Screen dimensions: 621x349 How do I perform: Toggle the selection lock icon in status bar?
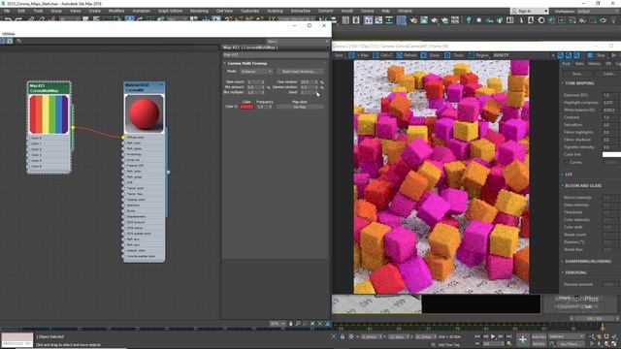click(343, 336)
